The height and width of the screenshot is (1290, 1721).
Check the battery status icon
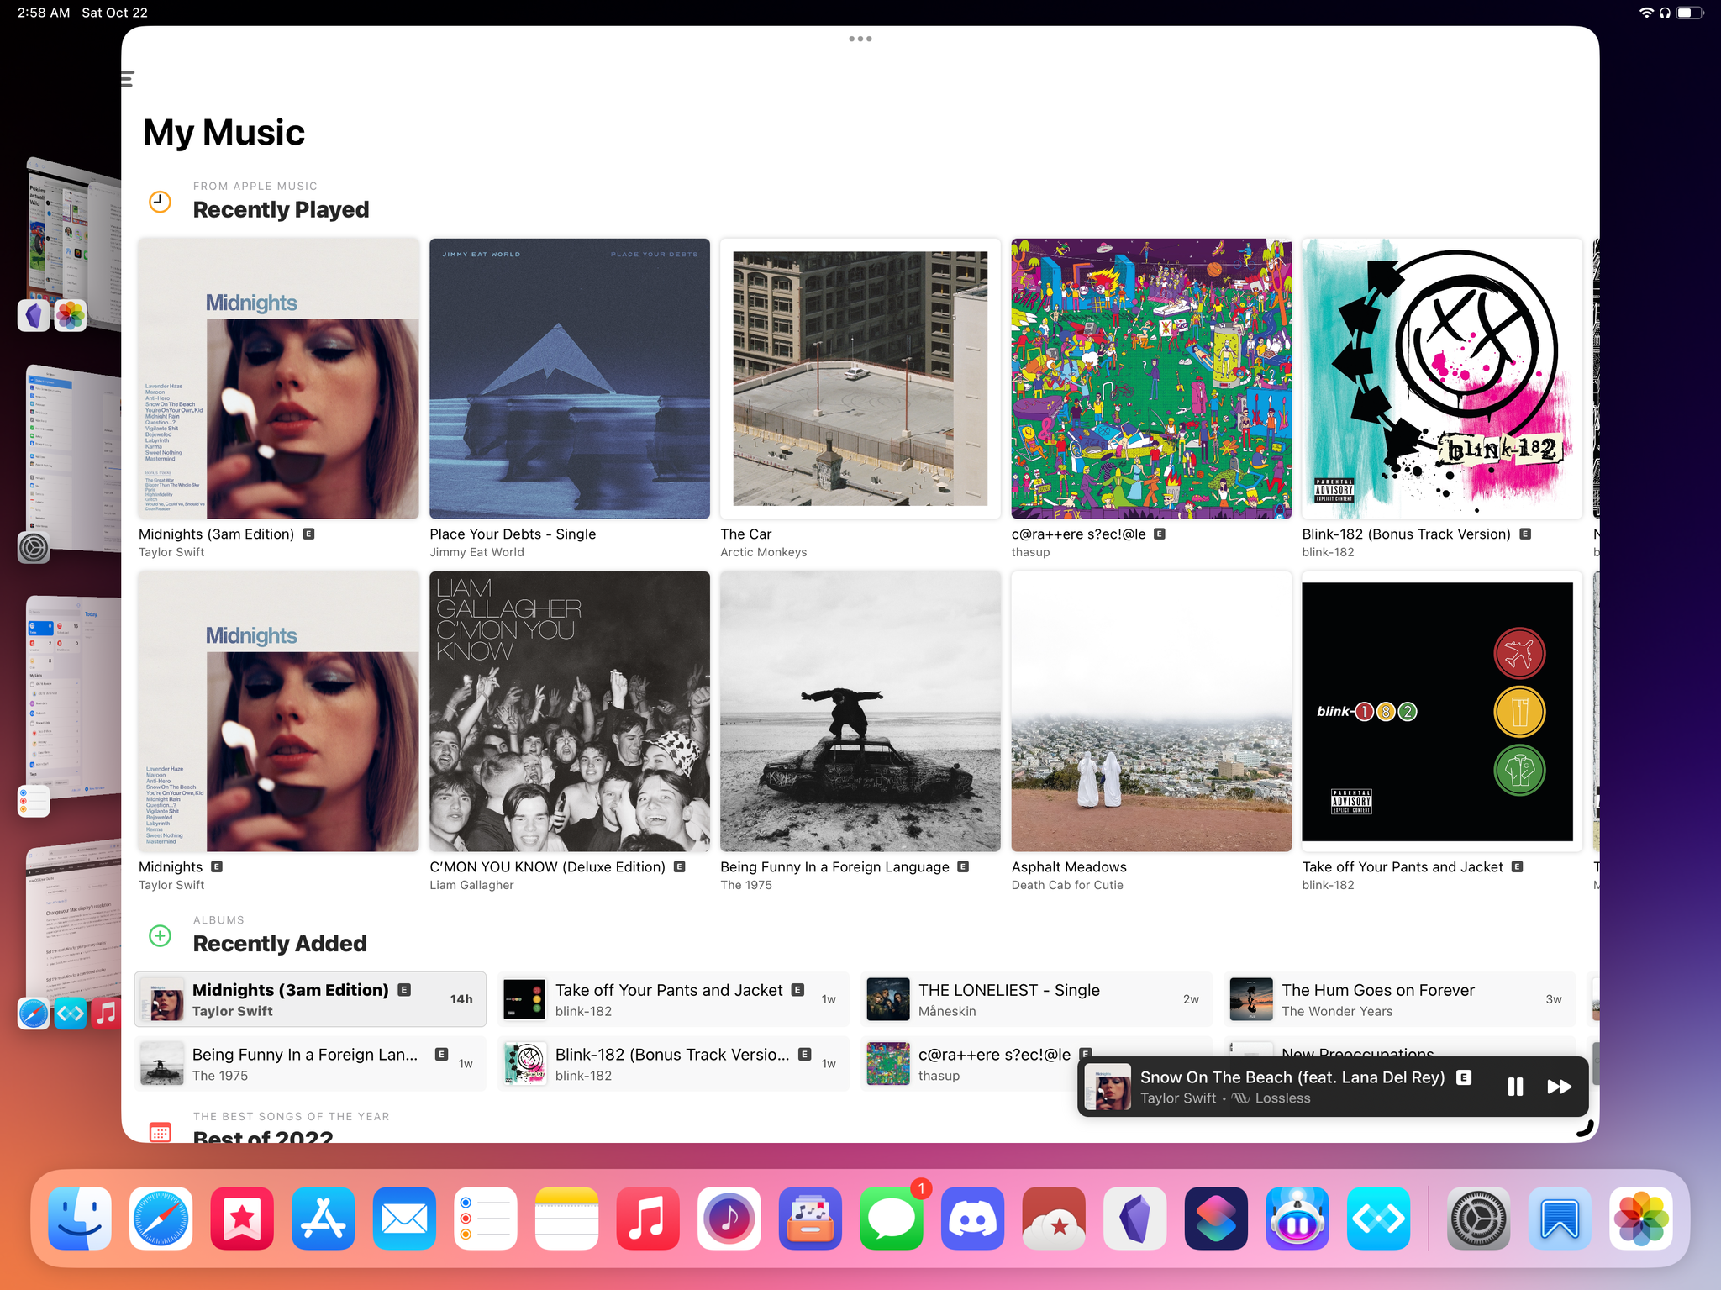1690,13
